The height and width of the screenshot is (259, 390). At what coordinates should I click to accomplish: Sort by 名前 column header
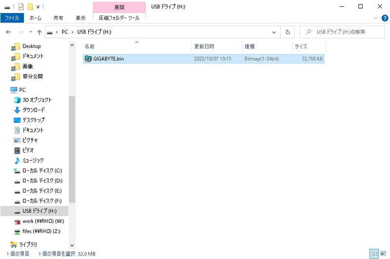[x=137, y=46]
